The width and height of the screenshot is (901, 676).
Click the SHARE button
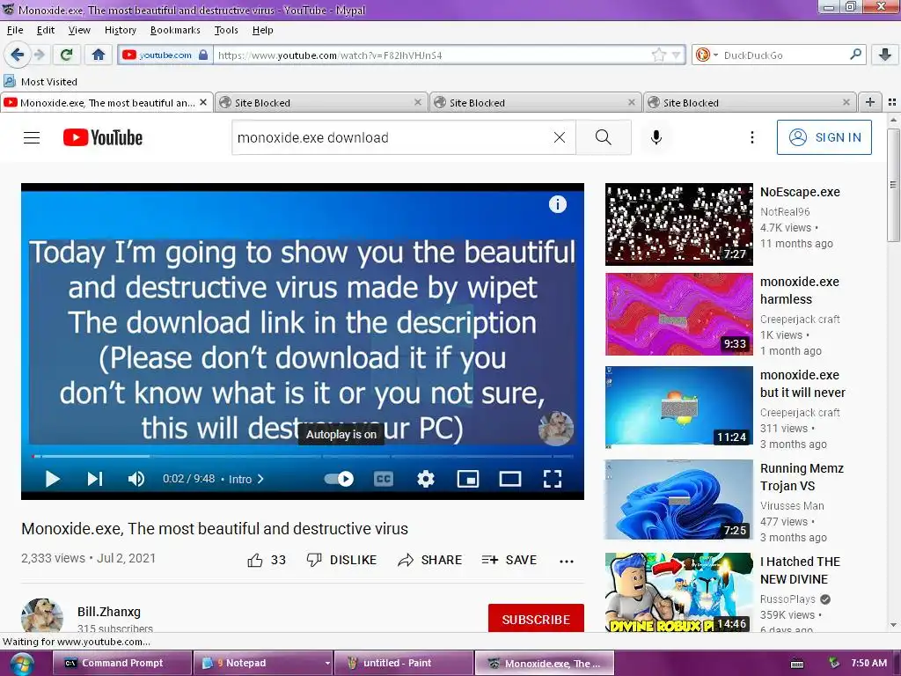click(x=429, y=560)
